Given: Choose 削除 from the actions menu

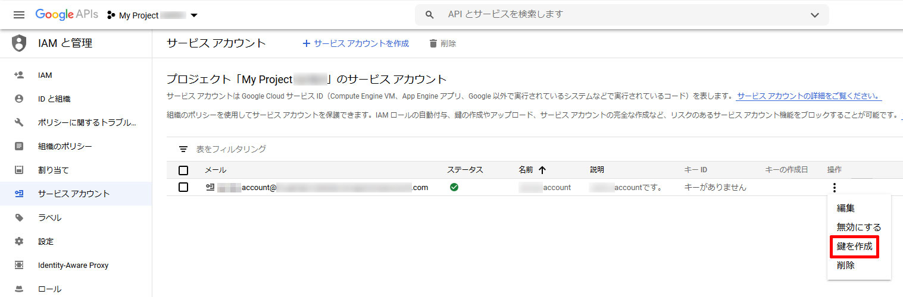Looking at the screenshot, I should click(859, 266).
